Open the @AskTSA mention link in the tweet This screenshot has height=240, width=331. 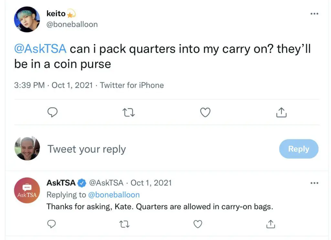pyautogui.click(x=40, y=49)
